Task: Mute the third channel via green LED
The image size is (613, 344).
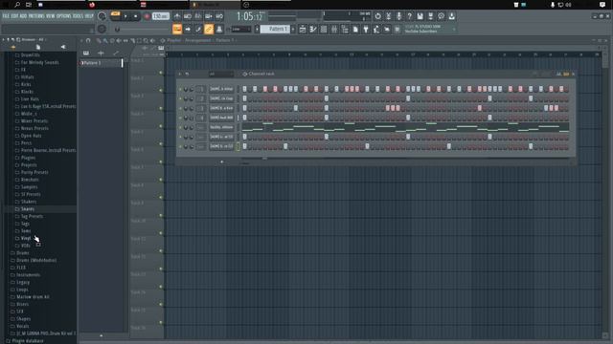Action: [180, 108]
